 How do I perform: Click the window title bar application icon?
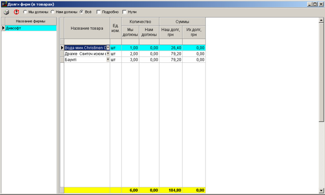(4, 4)
